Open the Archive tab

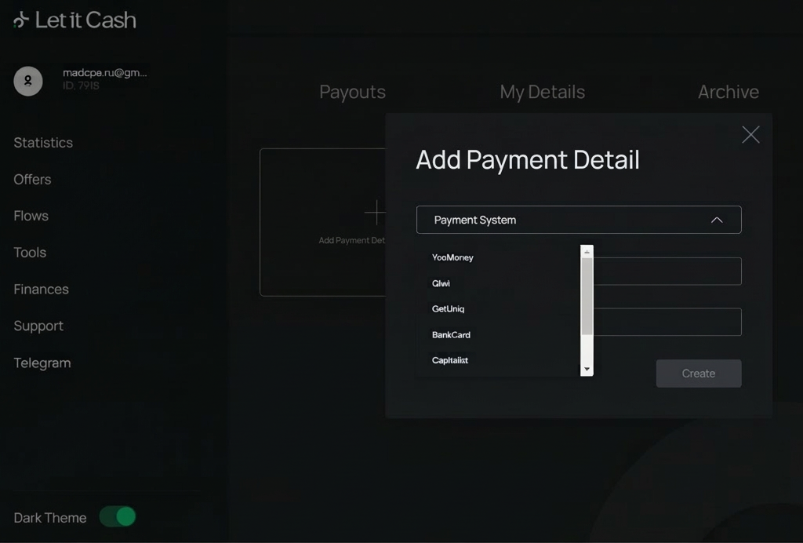pyautogui.click(x=729, y=93)
